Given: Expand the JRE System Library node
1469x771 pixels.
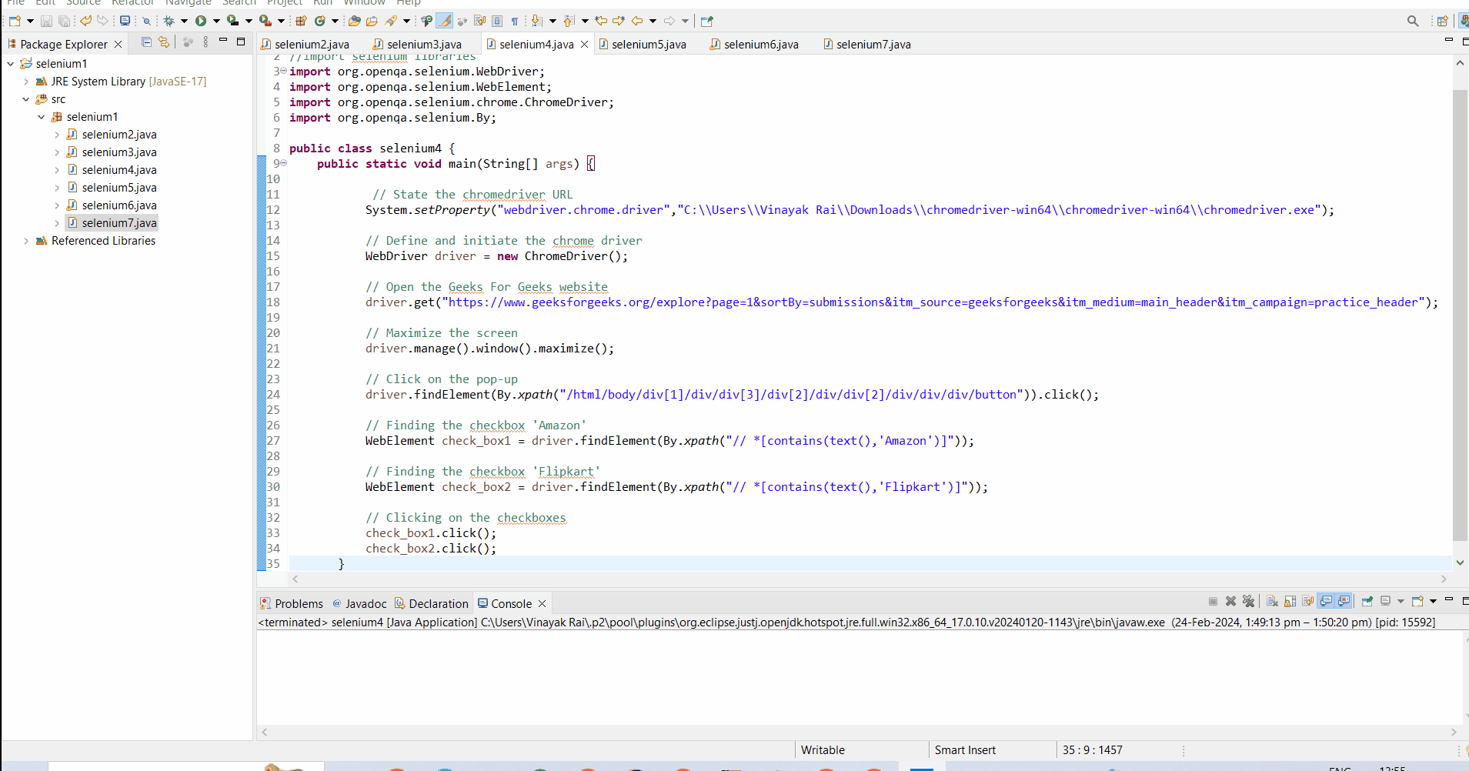Looking at the screenshot, I should tap(26, 82).
